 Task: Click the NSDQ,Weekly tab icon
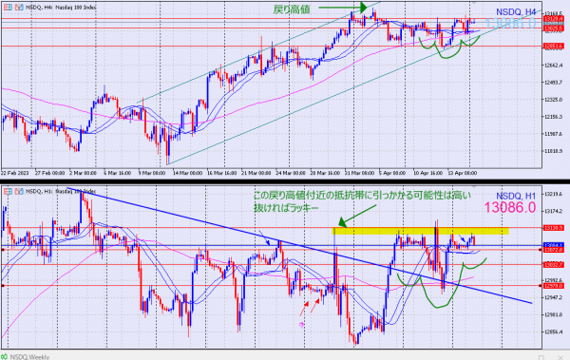coord(4,357)
